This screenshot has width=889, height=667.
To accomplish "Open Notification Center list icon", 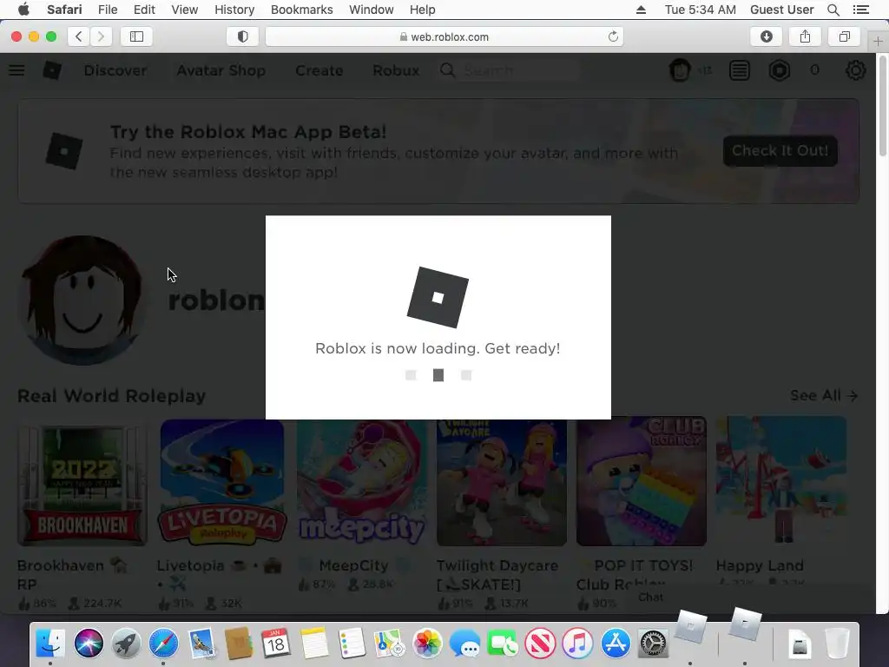I will click(x=860, y=10).
